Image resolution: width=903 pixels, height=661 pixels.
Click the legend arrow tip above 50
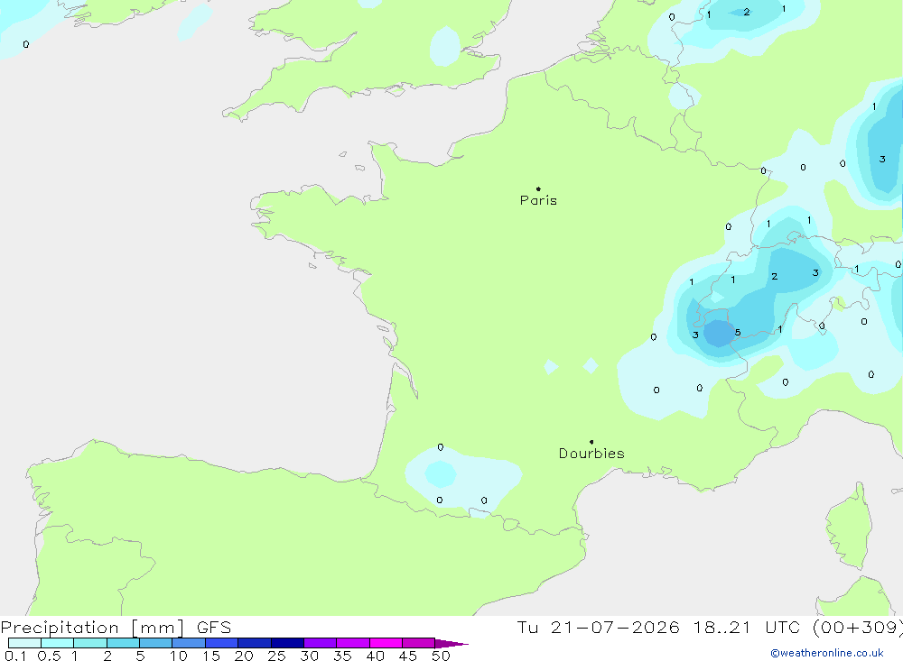pos(452,644)
